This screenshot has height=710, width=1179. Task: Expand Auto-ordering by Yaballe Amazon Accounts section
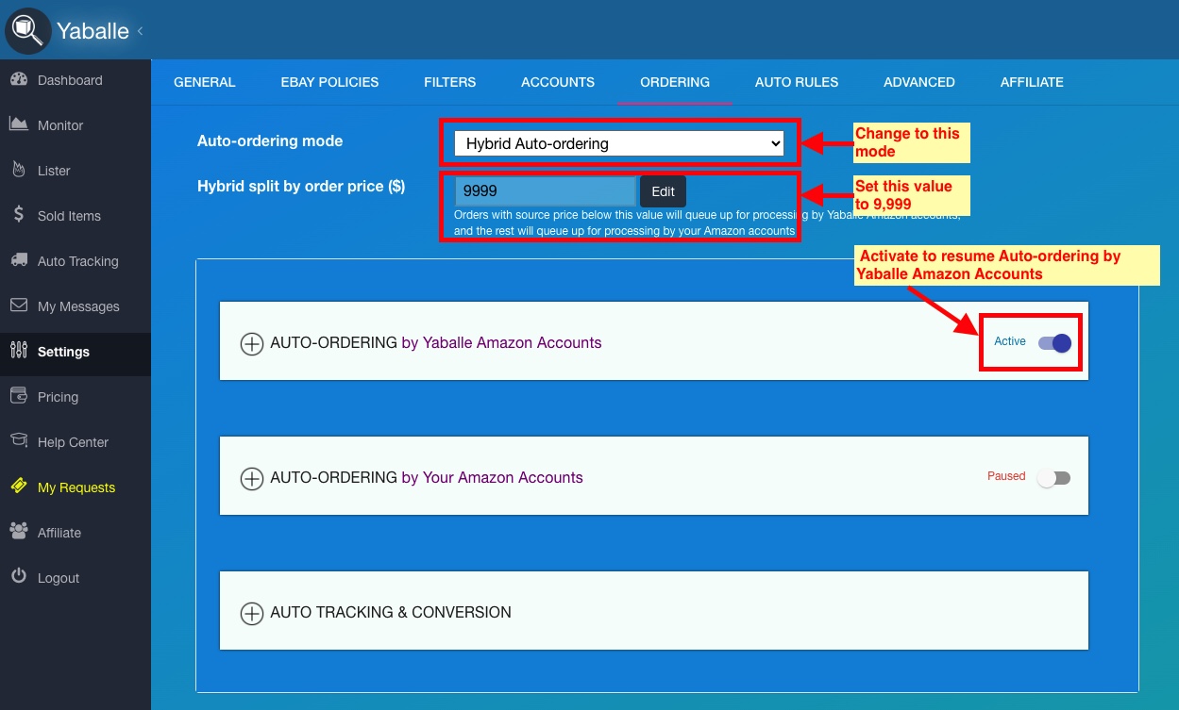[x=252, y=343]
